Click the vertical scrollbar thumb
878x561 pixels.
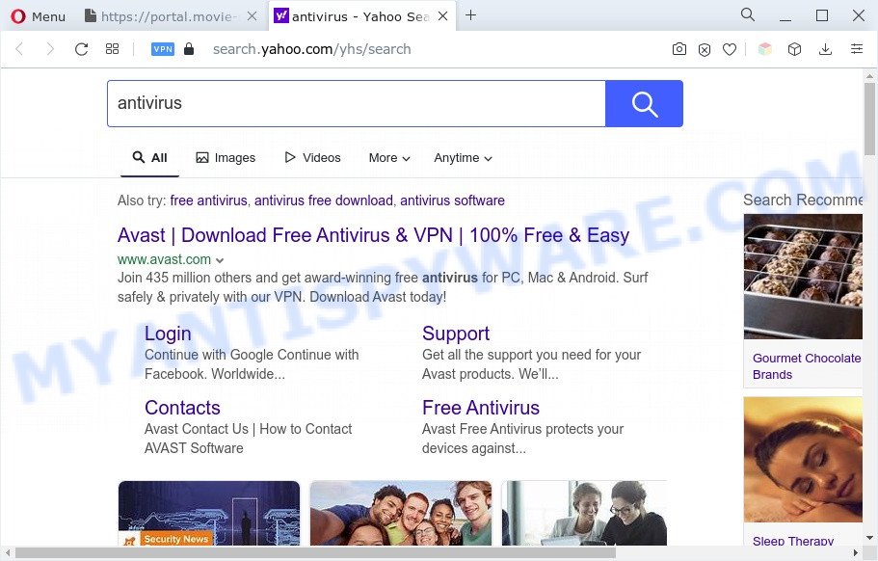click(869, 120)
